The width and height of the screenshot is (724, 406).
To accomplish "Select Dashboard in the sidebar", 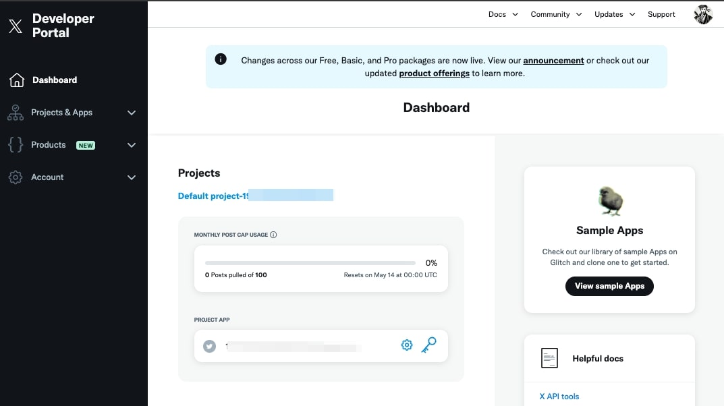I will [x=55, y=80].
